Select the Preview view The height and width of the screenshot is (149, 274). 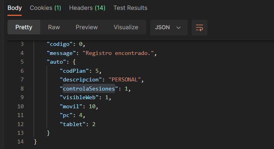(87, 27)
